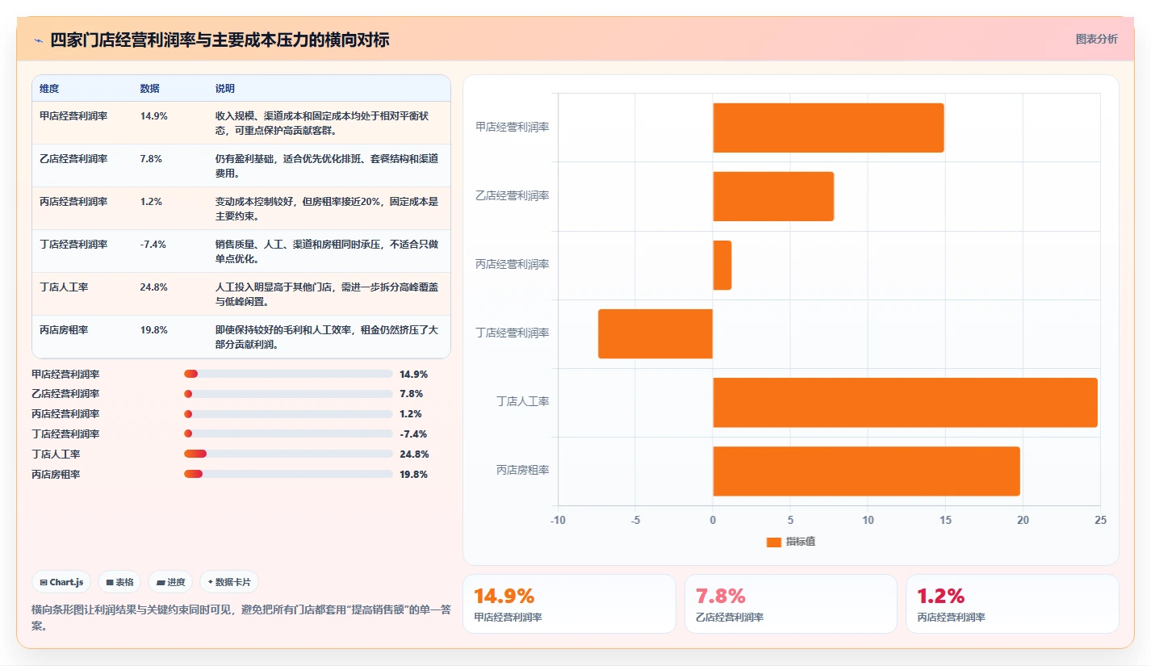Click the -7.4% value in table

click(x=153, y=244)
